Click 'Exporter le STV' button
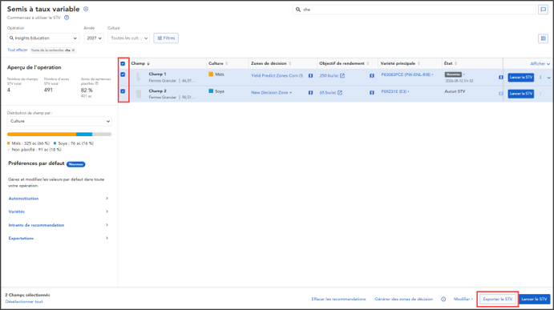 point(497,299)
